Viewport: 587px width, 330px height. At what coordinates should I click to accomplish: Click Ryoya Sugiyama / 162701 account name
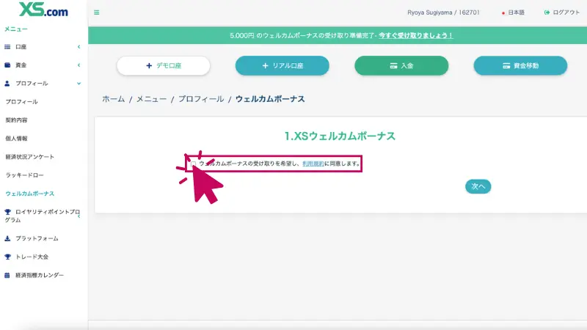pyautogui.click(x=443, y=12)
